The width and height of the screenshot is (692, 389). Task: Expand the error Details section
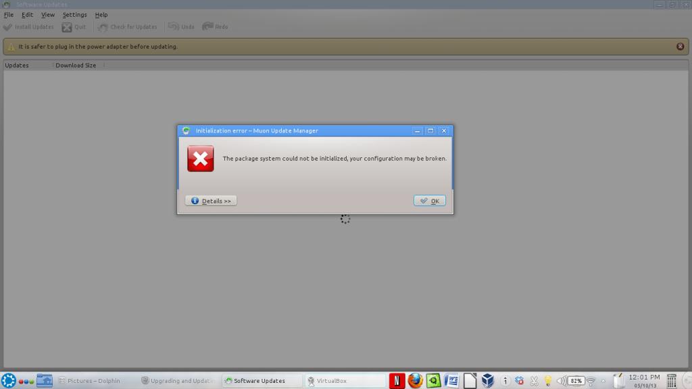click(211, 201)
